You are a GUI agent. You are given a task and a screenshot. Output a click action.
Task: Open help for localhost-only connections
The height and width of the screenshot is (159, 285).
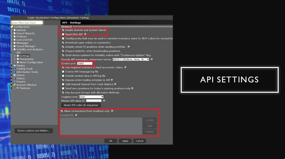pyautogui.click(x=112, y=111)
